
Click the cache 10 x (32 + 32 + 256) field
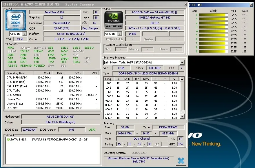(71, 39)
